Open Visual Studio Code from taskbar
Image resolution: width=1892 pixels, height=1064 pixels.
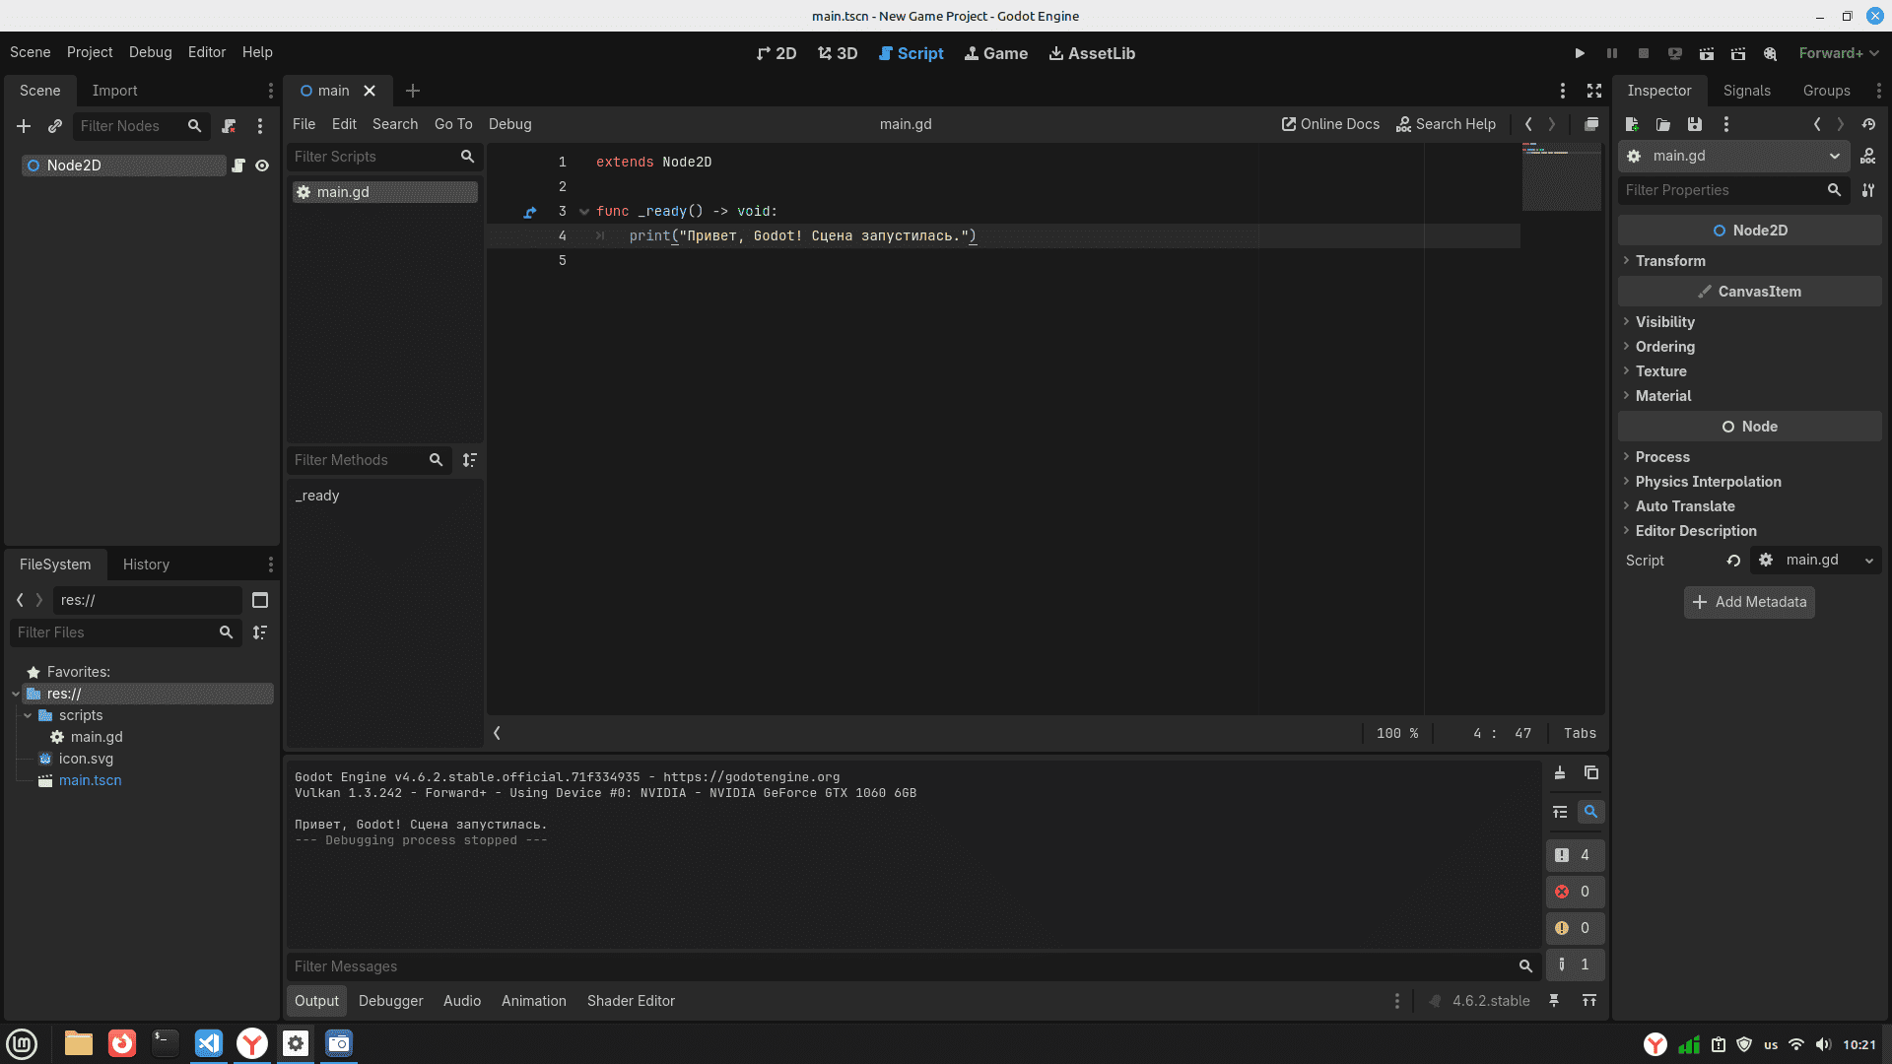[209, 1043]
